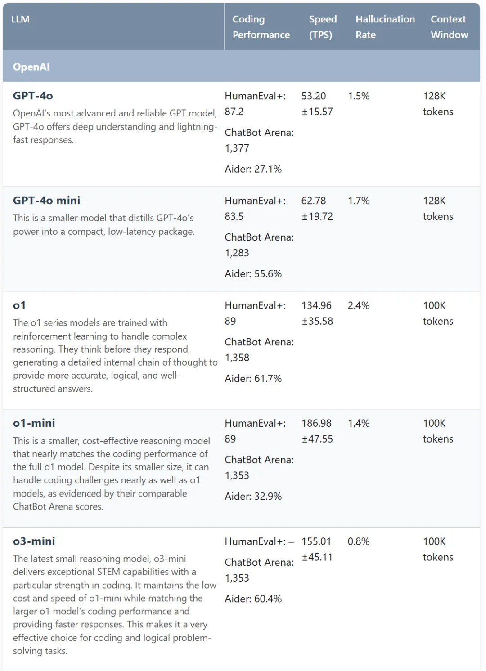Click GPT-4o mini's speed value 62.78
The image size is (486, 671).
click(314, 201)
